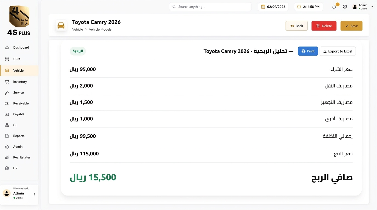The height and width of the screenshot is (210, 377).
Task: Click the Vehicle breadcrumb link
Action: click(x=78, y=29)
